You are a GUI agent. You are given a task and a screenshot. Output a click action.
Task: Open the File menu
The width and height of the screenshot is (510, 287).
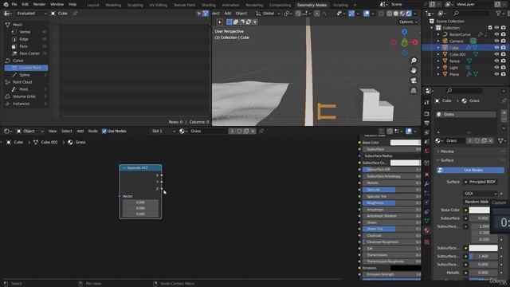[x=14, y=5]
